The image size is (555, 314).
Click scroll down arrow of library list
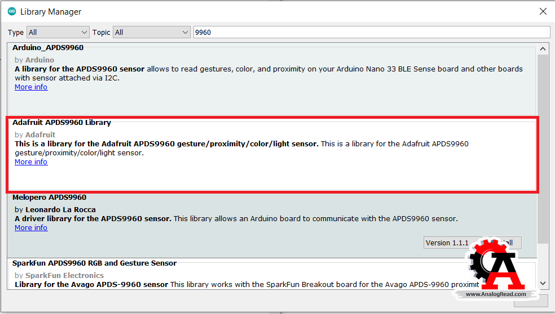tap(543, 283)
